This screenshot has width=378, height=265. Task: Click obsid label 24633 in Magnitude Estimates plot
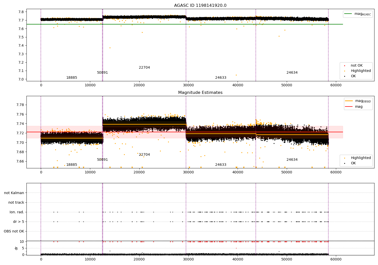coord(221,165)
